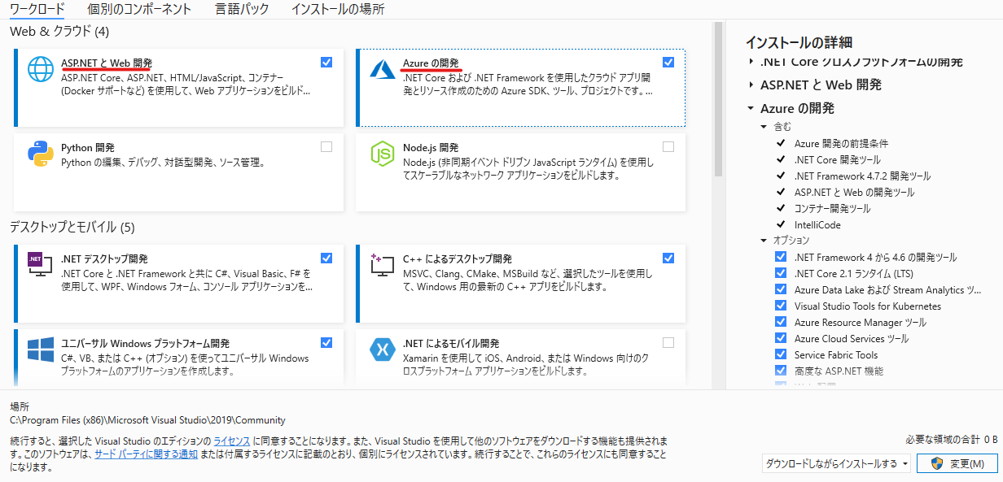Image resolution: width=1003 pixels, height=482 pixels.
Task: Select the Python 開発 workload card title
Action: [x=88, y=148]
